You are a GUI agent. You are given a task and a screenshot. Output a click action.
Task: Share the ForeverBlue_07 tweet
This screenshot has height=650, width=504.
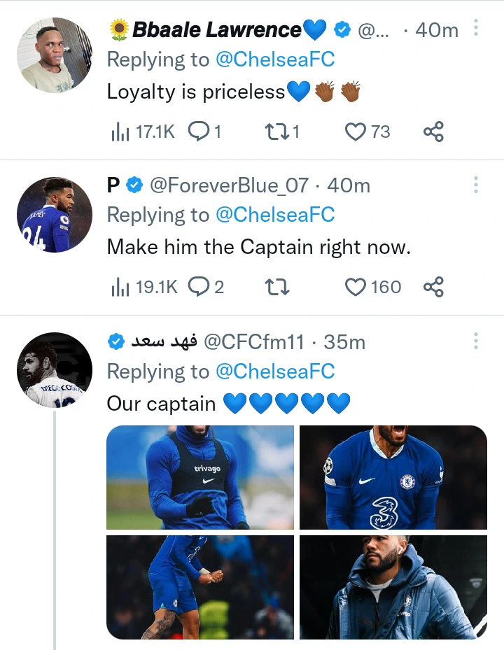click(x=433, y=287)
